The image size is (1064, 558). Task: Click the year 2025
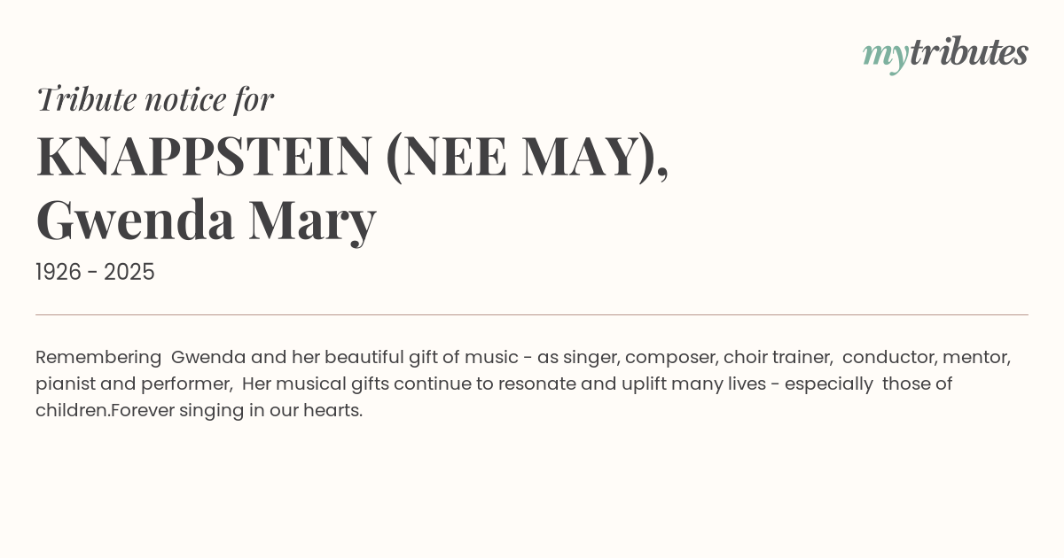click(129, 272)
